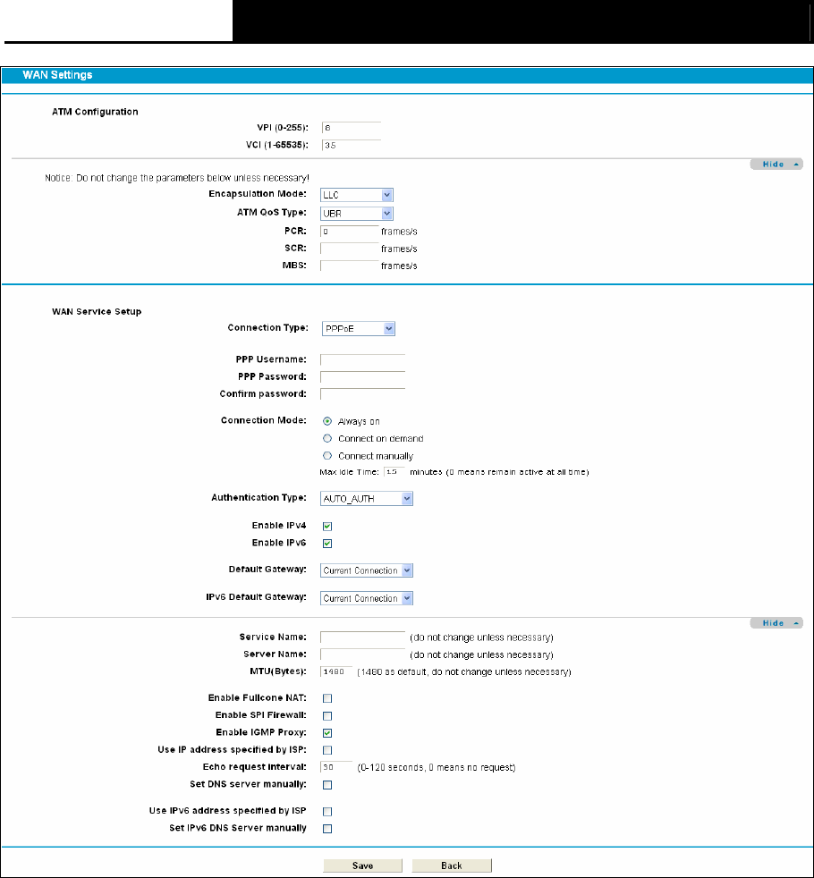
Task: Click the WAN Settings header title
Action: (57, 75)
